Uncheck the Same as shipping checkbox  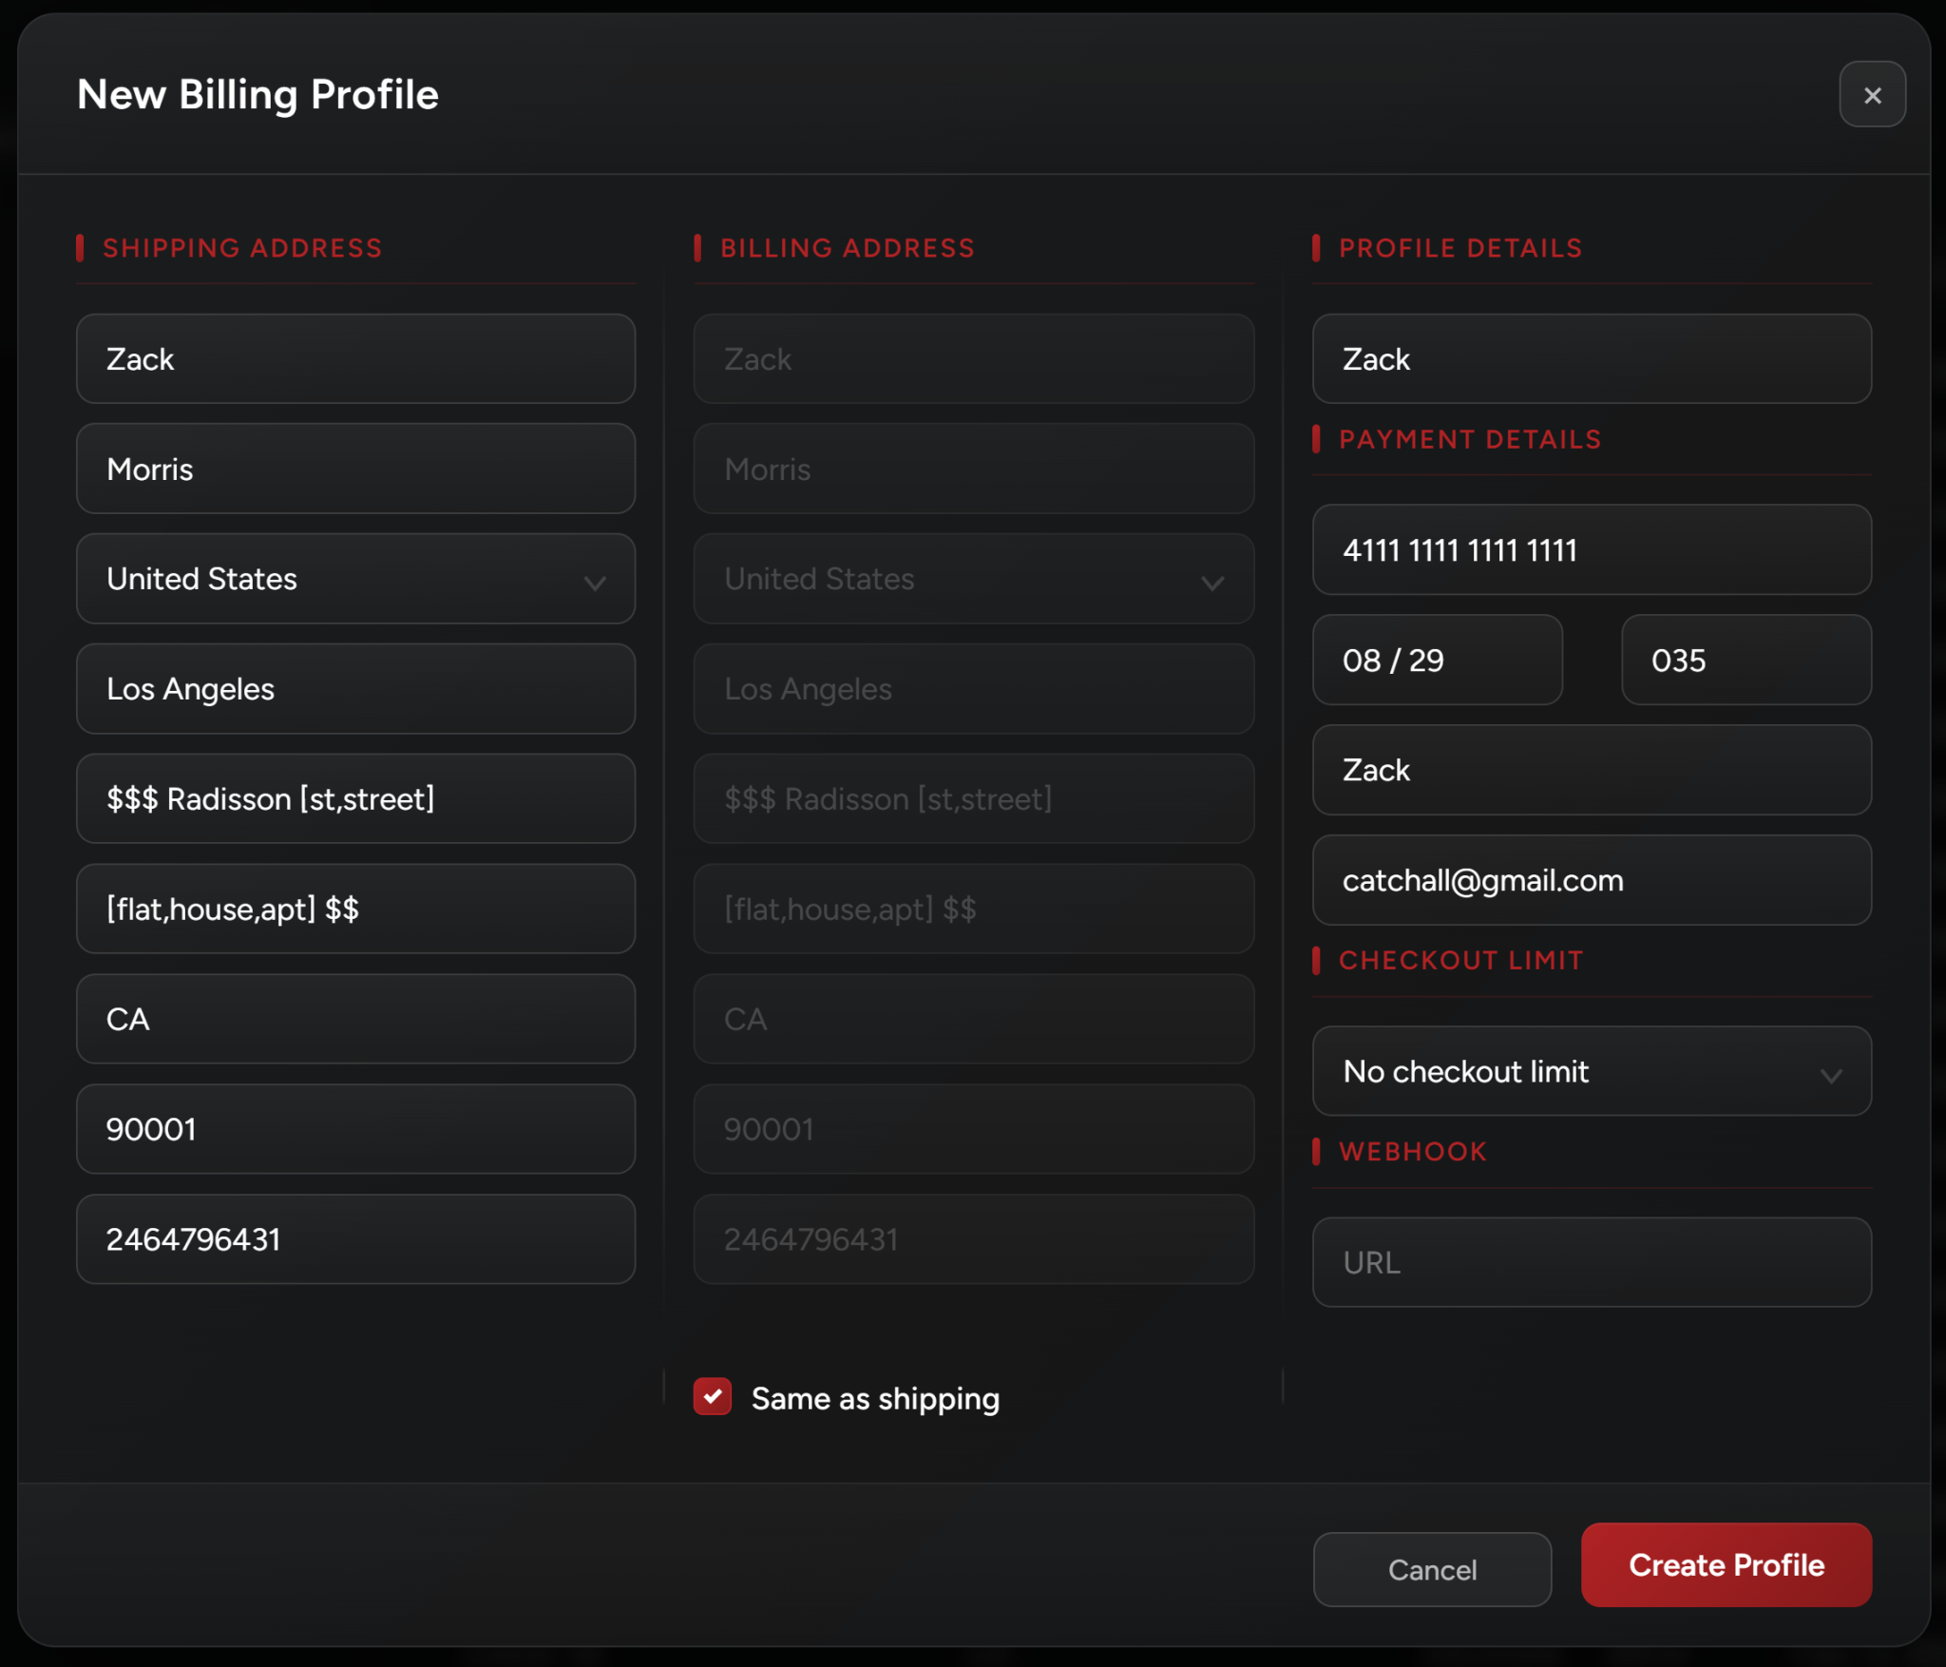point(712,1397)
